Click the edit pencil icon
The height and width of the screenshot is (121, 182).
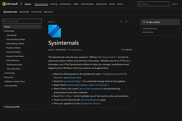[126, 21]
